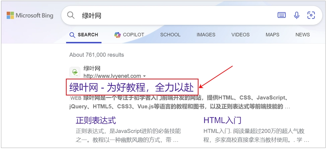The height and width of the screenshot is (150, 327).
Task: Switch to the MAPS tab
Action: click(272, 35)
